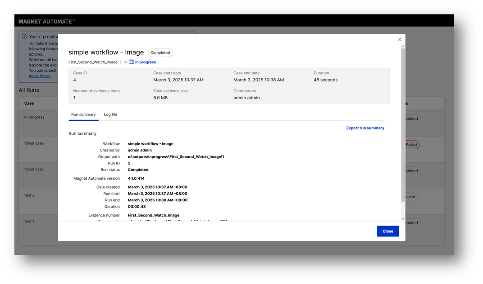Viewport: 483px width, 284px height.
Task: Click the Canceled status badge
Action: tap(410, 196)
